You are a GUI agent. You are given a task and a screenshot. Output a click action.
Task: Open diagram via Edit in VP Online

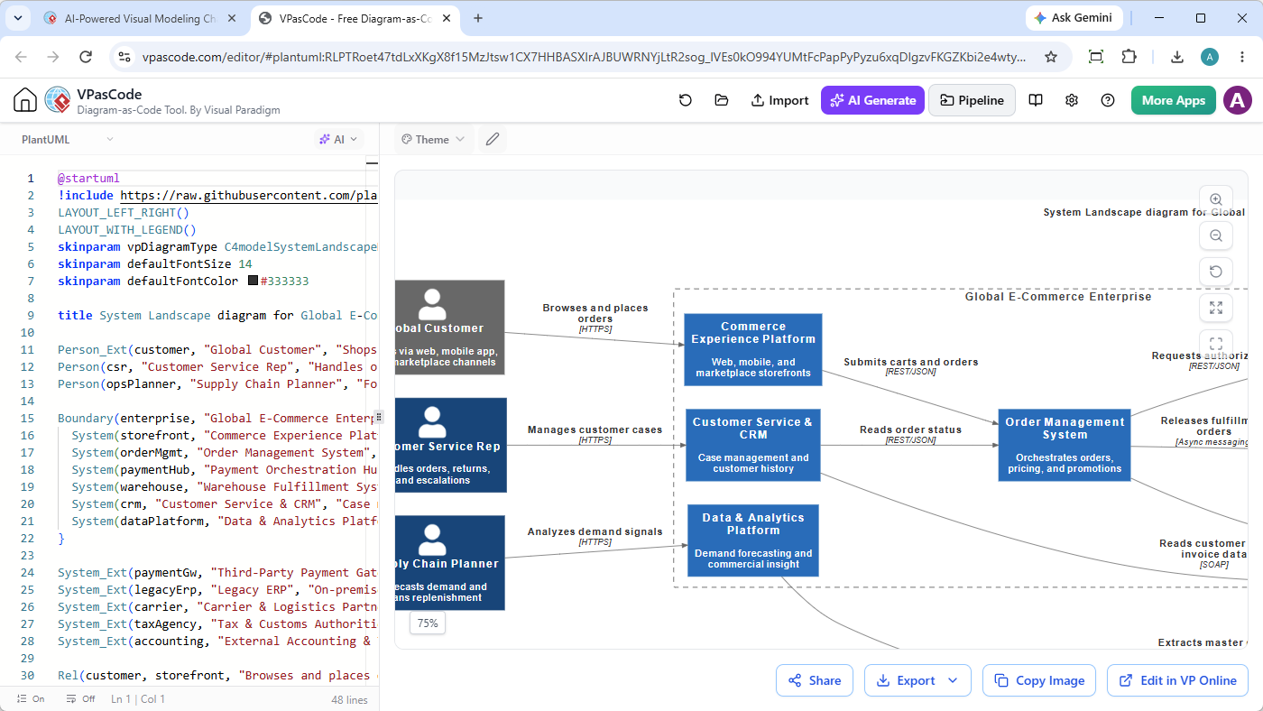1177,680
